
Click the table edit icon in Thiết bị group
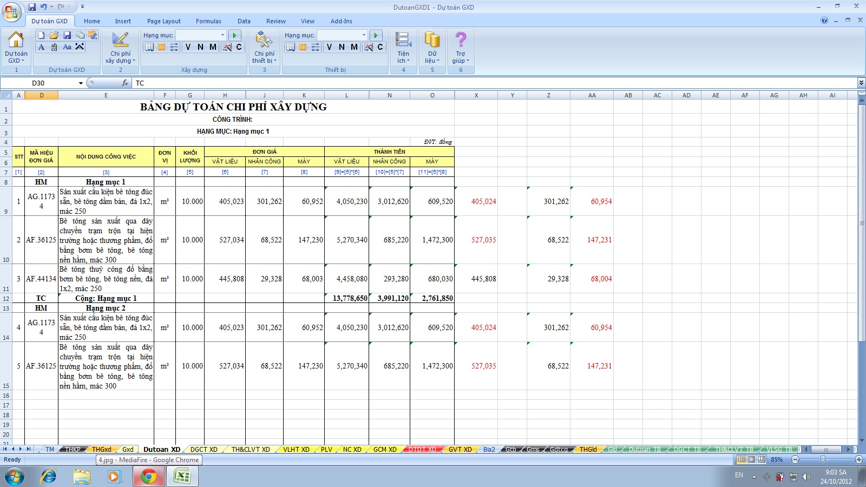(x=368, y=47)
